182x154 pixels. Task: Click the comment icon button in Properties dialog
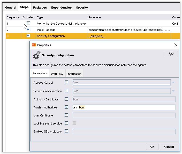(171, 54)
